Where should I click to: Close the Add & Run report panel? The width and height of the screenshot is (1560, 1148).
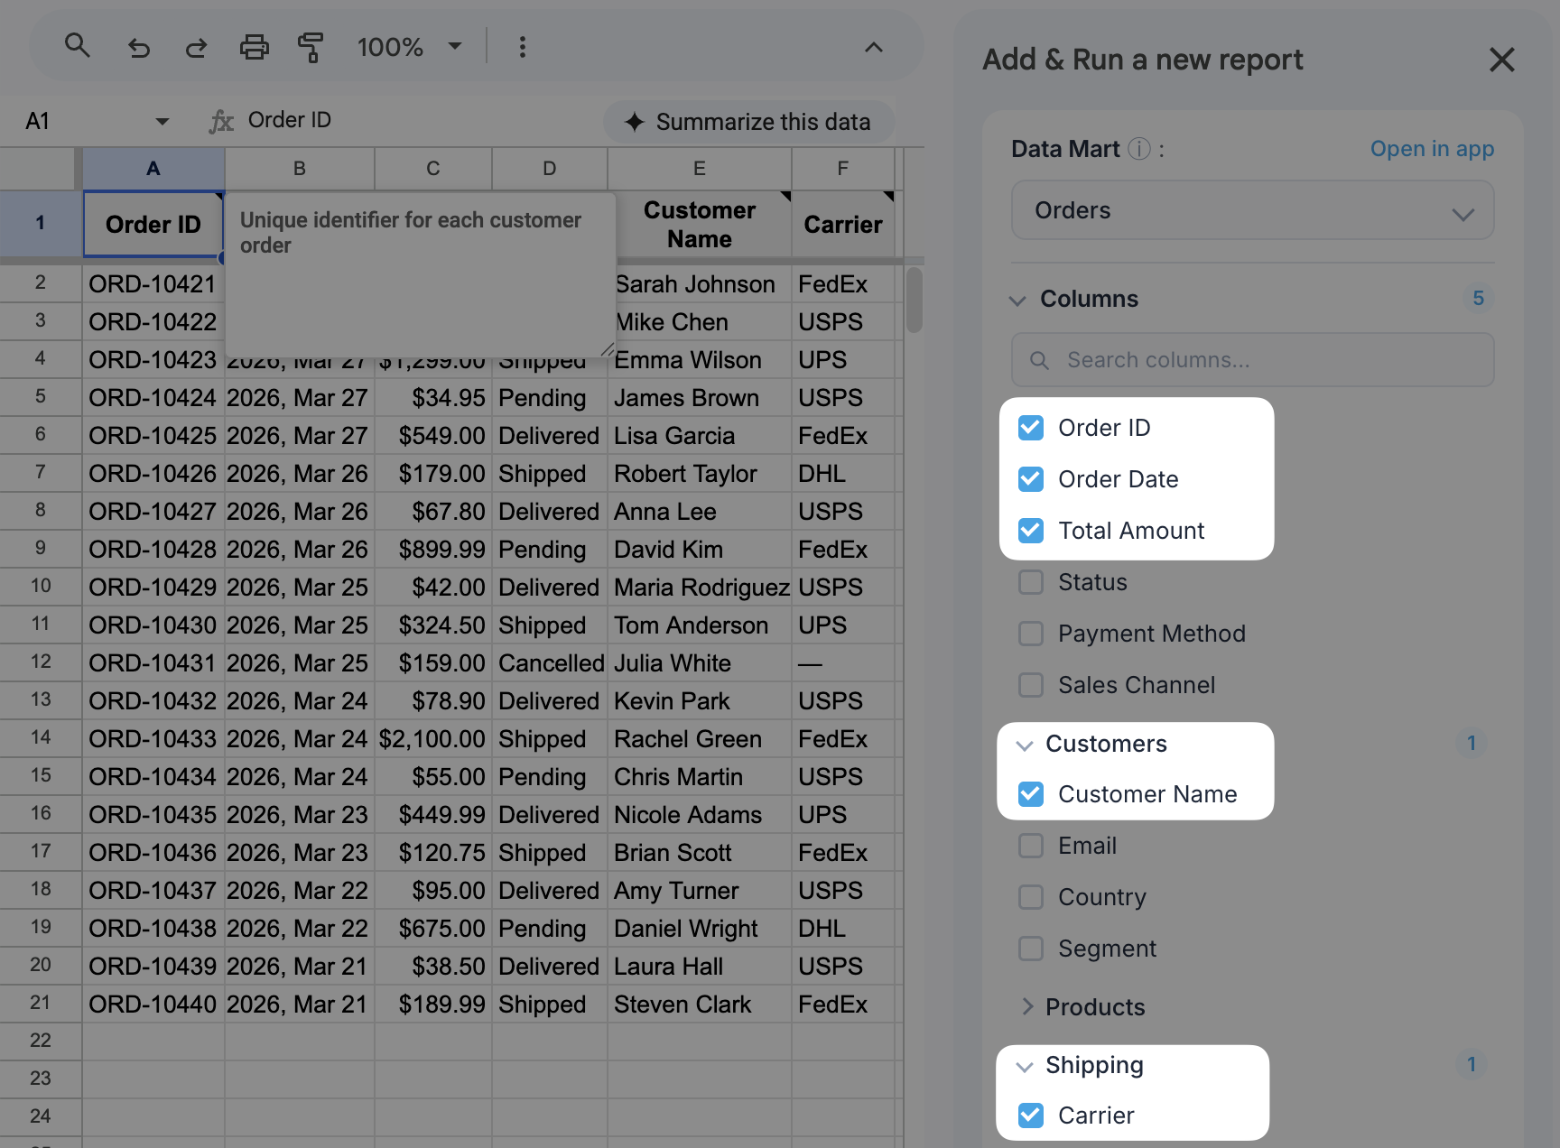tap(1501, 60)
